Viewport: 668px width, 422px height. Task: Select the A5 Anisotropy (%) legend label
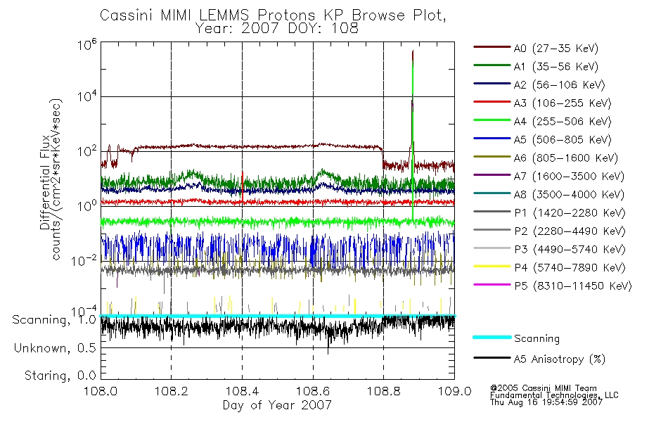[x=560, y=359]
